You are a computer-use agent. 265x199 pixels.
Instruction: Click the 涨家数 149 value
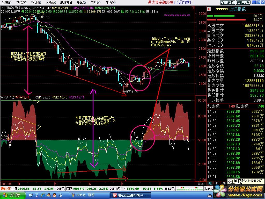[232, 106]
